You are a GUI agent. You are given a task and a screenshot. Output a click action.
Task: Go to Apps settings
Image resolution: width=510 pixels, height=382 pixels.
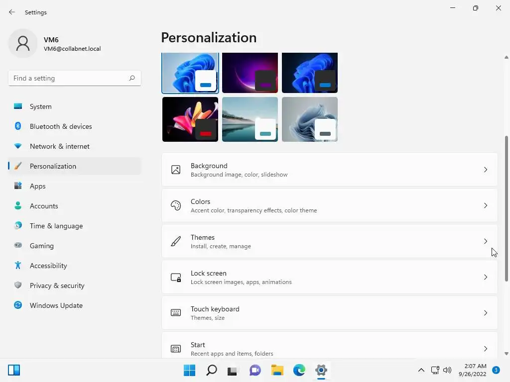[75, 186]
